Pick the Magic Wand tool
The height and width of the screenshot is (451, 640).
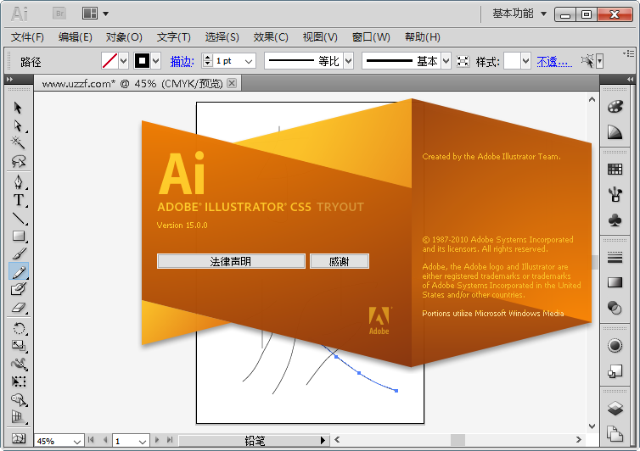coord(18,142)
